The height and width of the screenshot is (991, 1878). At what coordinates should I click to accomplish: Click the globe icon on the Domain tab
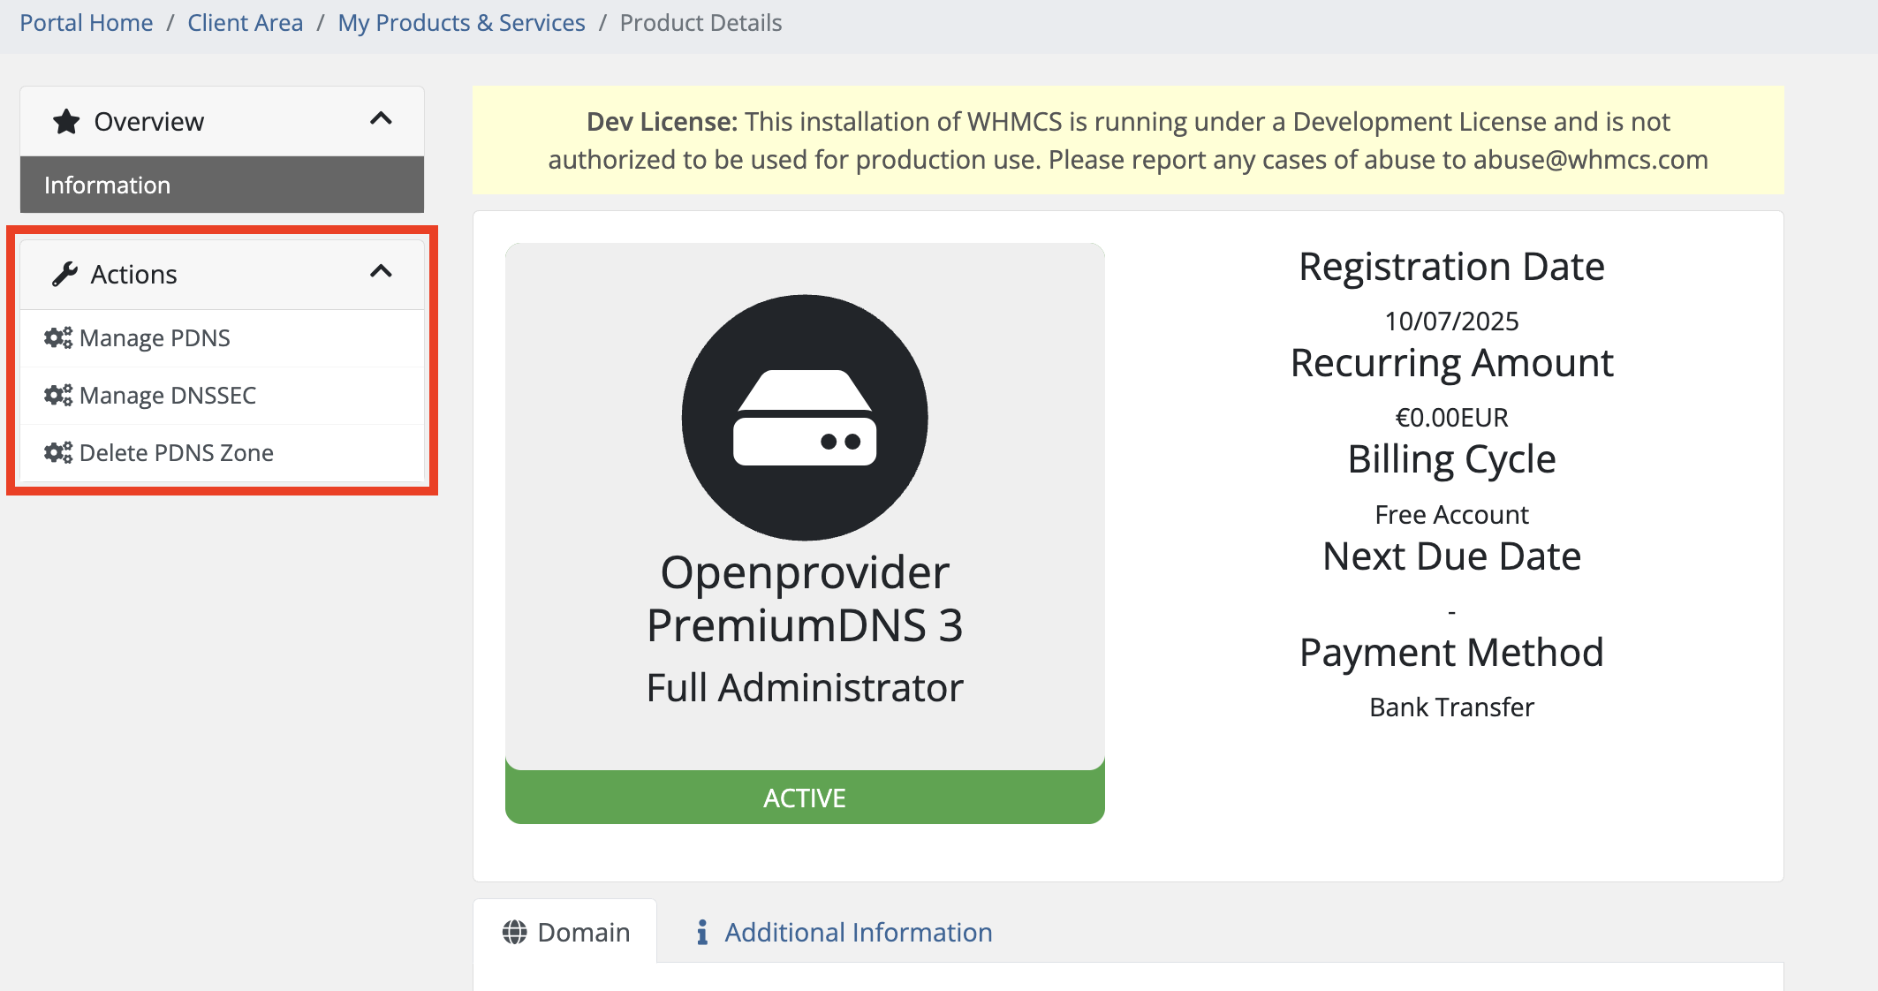pyautogui.click(x=515, y=933)
